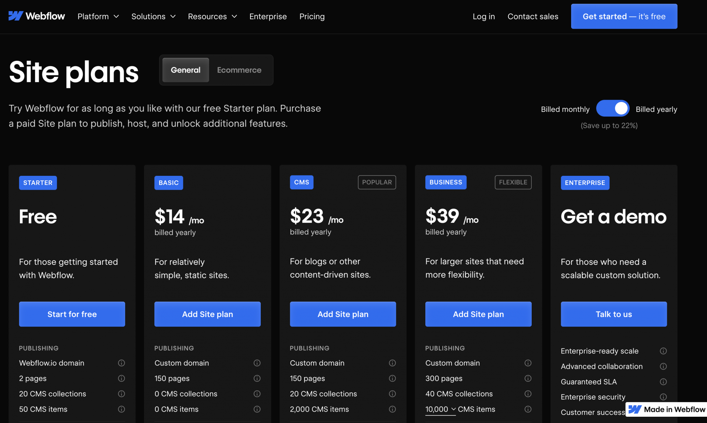Click the FLEXIBLE tag on Business plan

pos(513,182)
